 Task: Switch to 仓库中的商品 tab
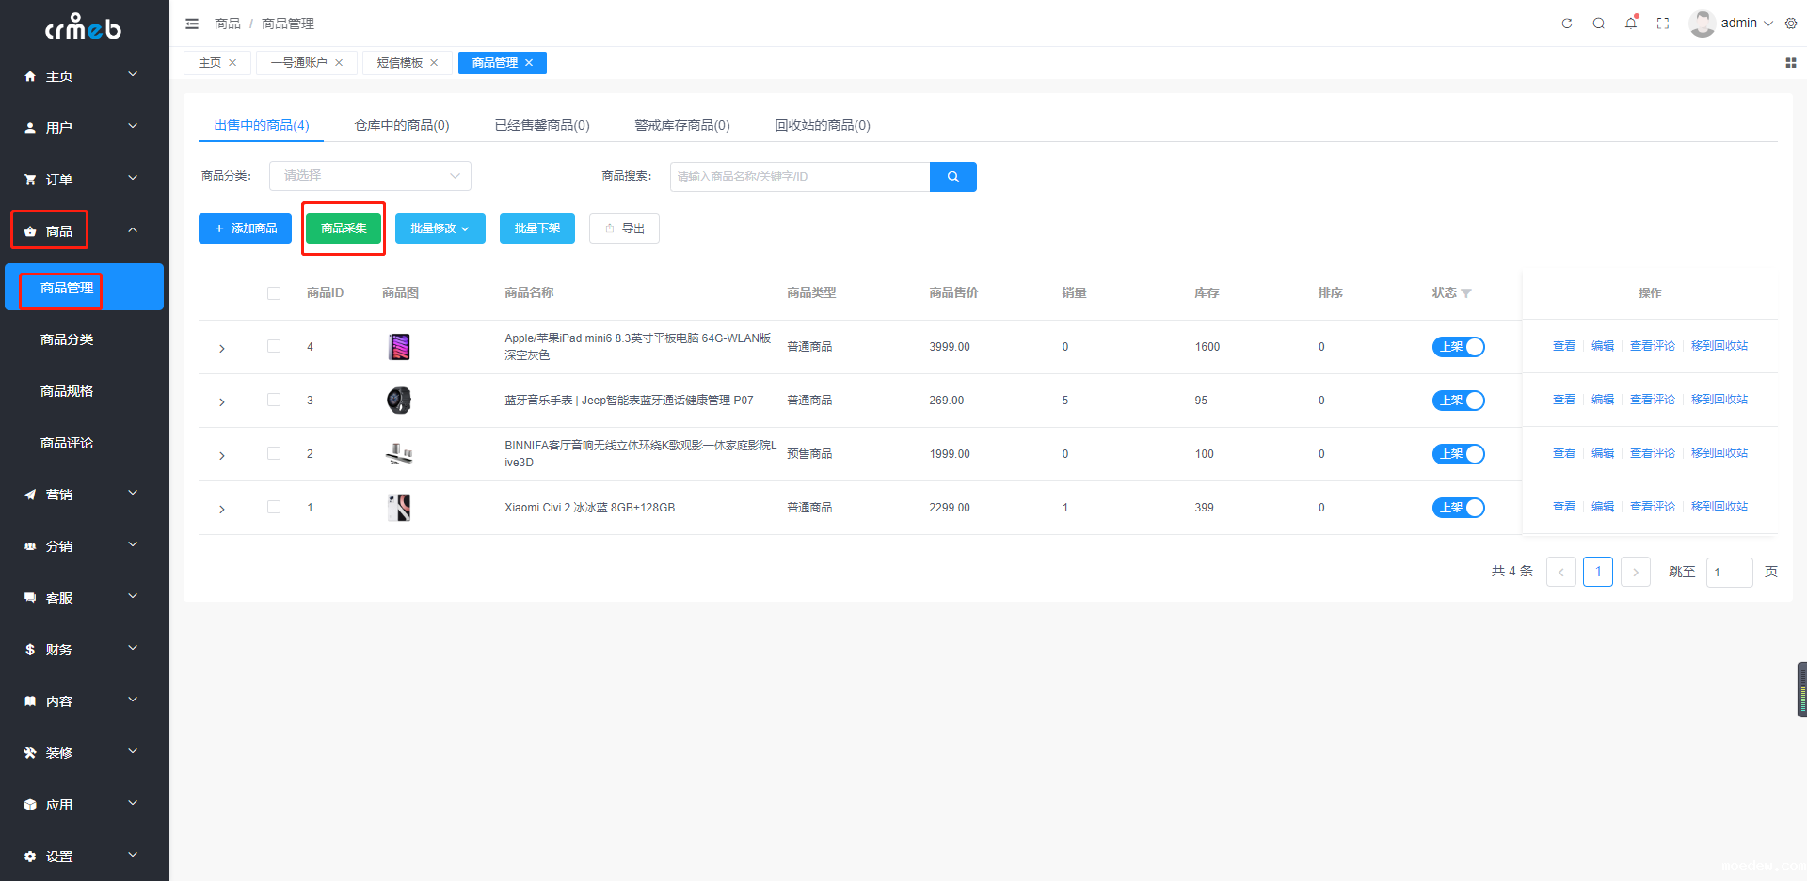(x=402, y=125)
